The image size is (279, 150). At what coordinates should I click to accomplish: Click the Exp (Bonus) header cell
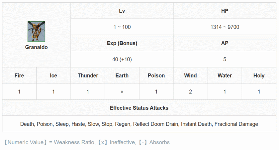122,43
